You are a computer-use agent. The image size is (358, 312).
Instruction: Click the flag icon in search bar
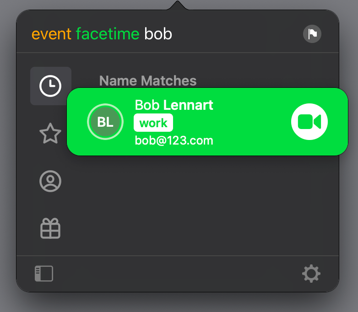312,34
